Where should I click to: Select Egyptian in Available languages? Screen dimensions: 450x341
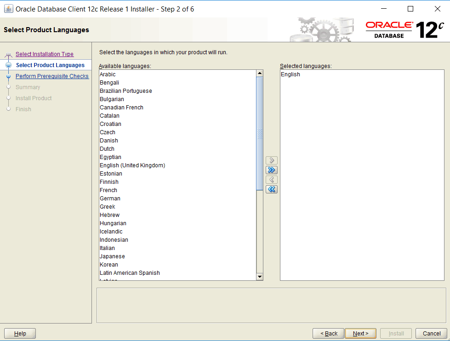coord(177,157)
